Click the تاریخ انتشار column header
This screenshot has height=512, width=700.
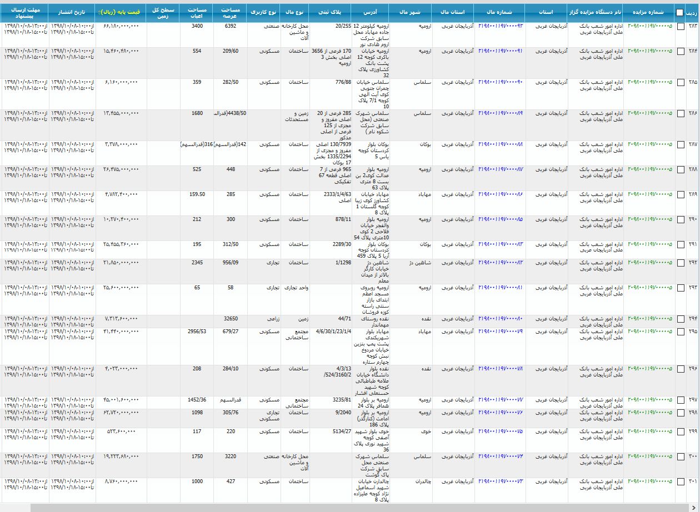pyautogui.click(x=72, y=12)
